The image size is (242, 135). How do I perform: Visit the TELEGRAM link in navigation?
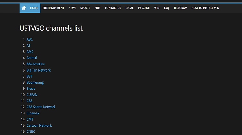coord(180,8)
